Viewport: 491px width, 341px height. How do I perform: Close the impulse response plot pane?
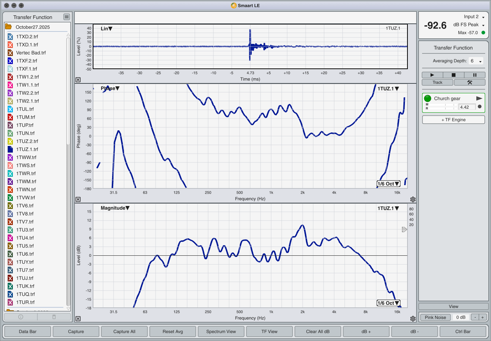pyautogui.click(x=78, y=80)
